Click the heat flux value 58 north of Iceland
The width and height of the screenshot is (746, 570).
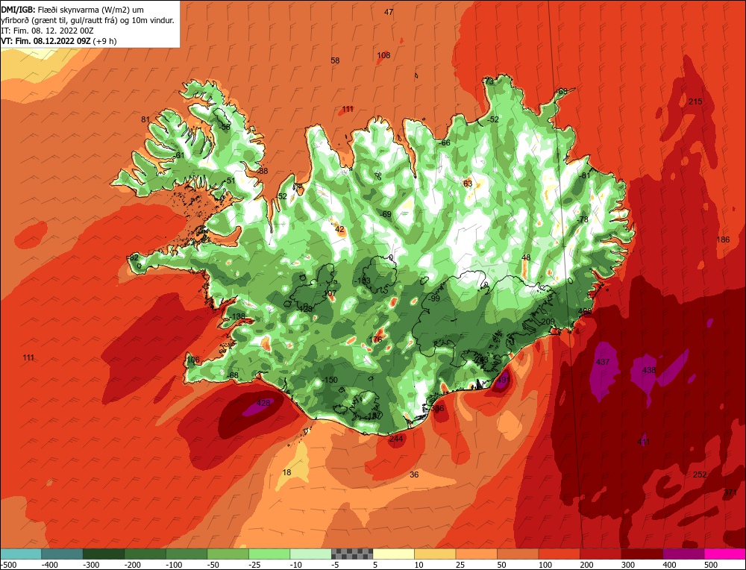(335, 60)
